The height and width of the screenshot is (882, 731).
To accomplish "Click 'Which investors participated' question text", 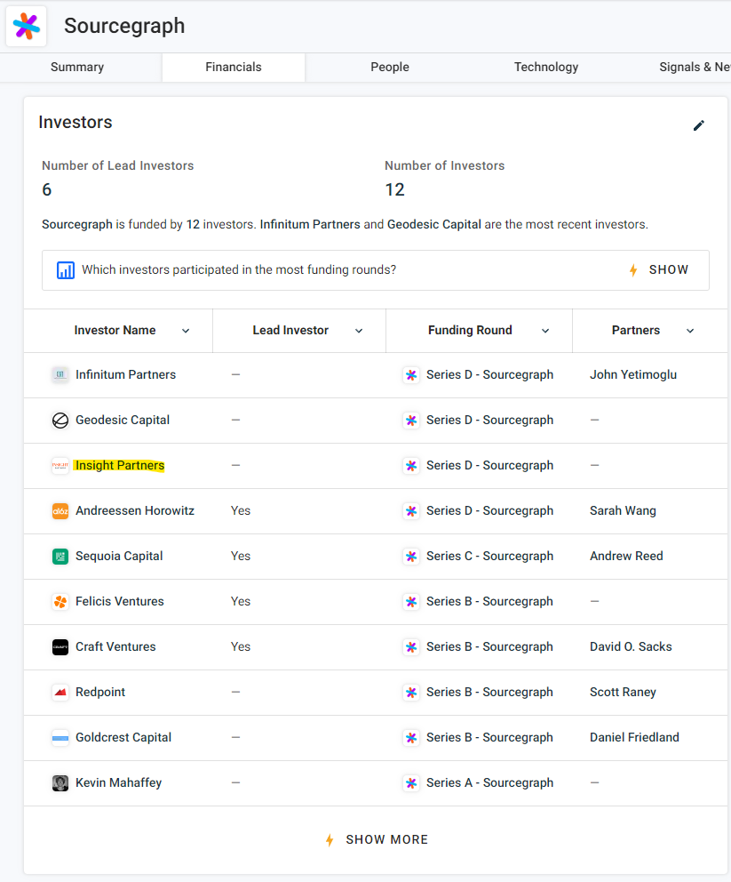I will click(239, 270).
